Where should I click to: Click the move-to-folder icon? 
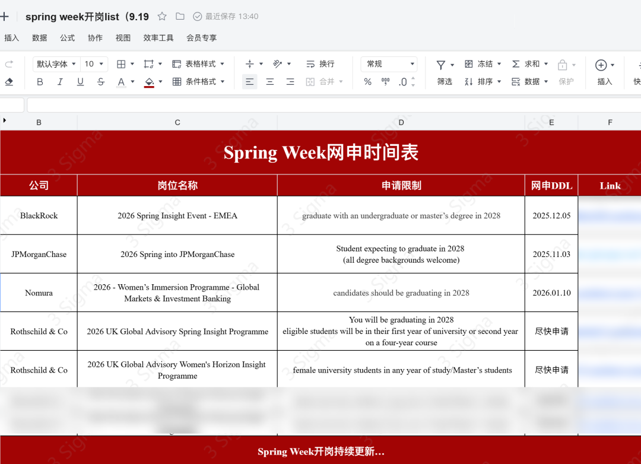(x=180, y=17)
